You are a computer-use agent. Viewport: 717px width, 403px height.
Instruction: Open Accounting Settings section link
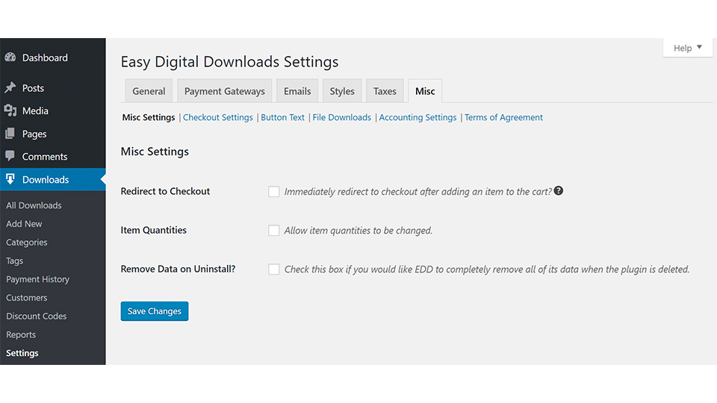pos(418,117)
